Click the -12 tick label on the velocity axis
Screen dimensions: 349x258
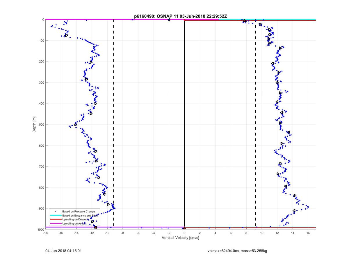[92, 233]
